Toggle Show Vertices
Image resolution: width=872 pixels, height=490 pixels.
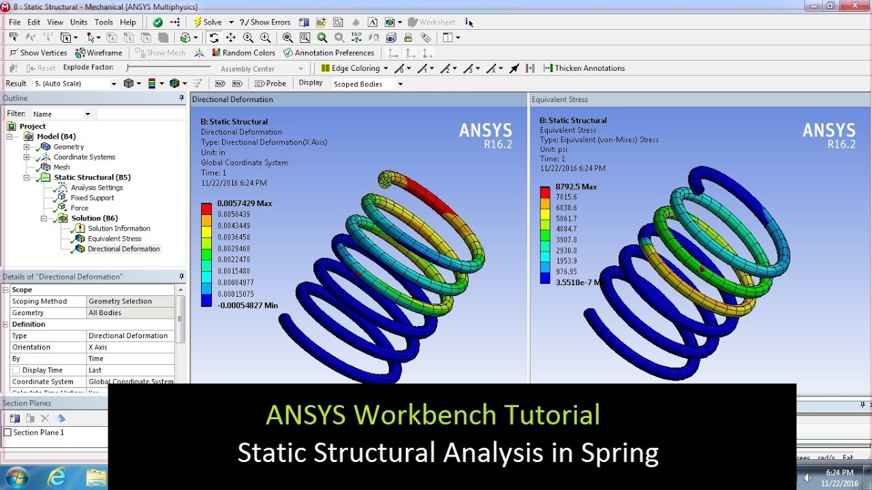click(38, 52)
